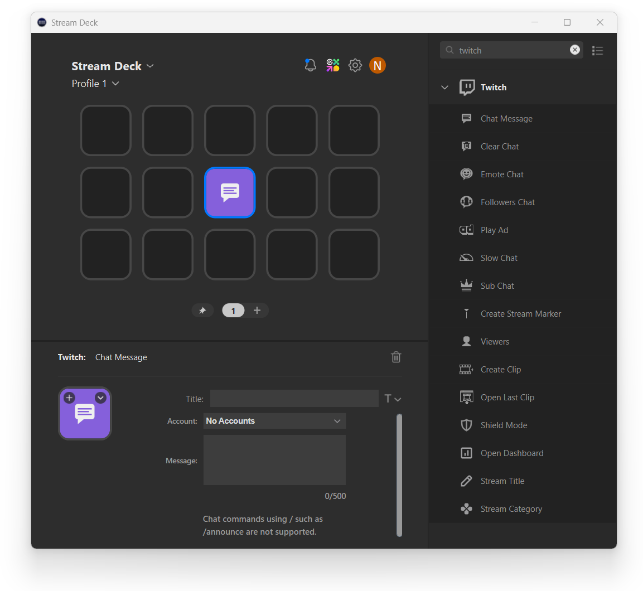The image size is (643, 591).
Task: Click the Viewers person icon
Action: point(466,341)
